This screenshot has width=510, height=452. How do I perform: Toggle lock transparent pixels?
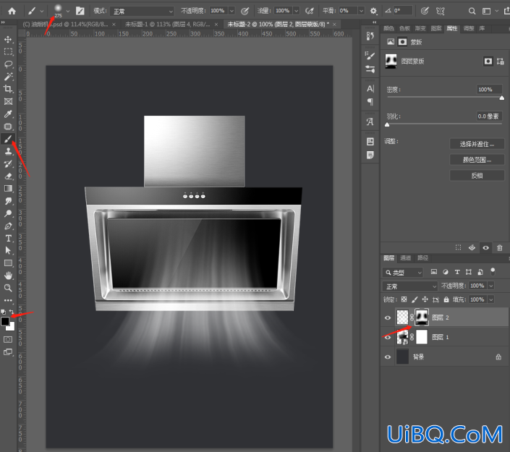pyautogui.click(x=404, y=299)
